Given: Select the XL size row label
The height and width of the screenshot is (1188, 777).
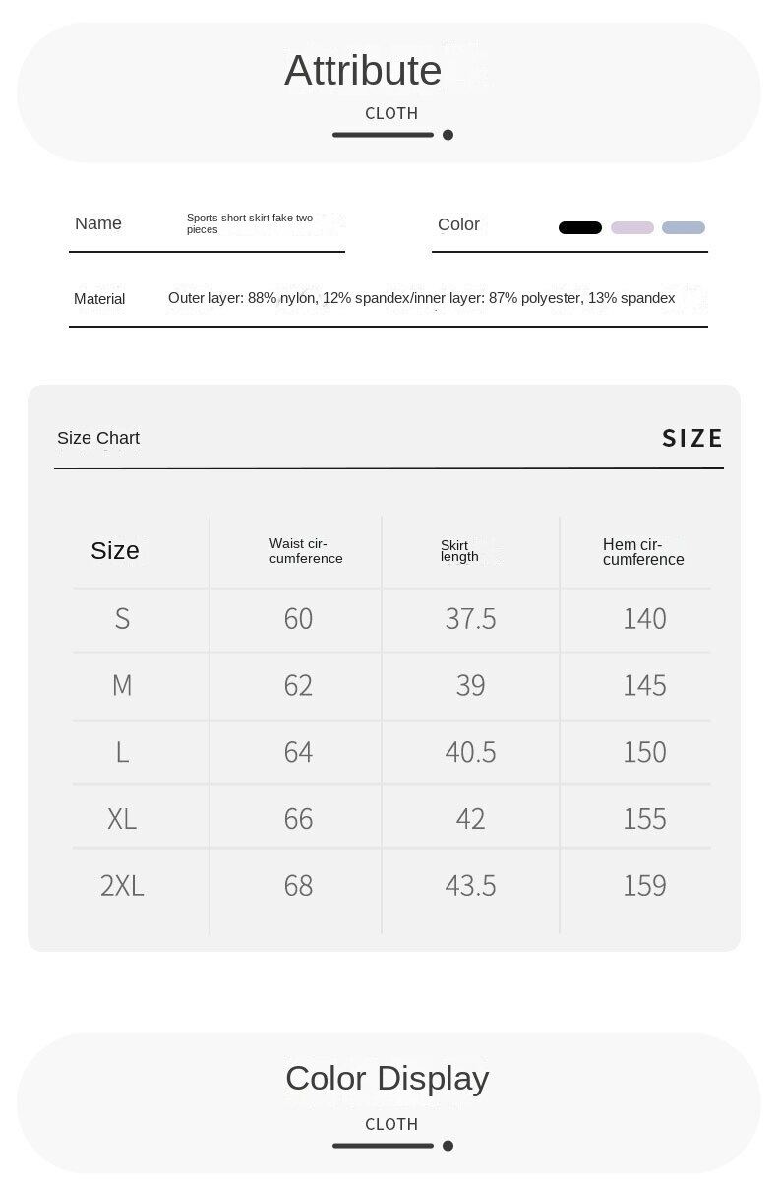Looking at the screenshot, I should 122,819.
